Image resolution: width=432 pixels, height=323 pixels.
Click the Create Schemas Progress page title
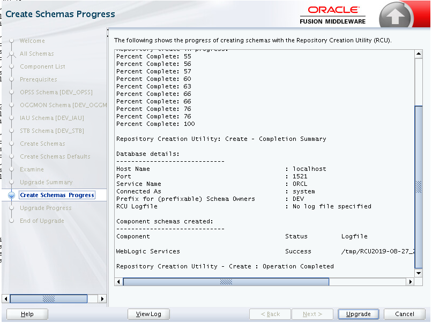[x=60, y=14]
